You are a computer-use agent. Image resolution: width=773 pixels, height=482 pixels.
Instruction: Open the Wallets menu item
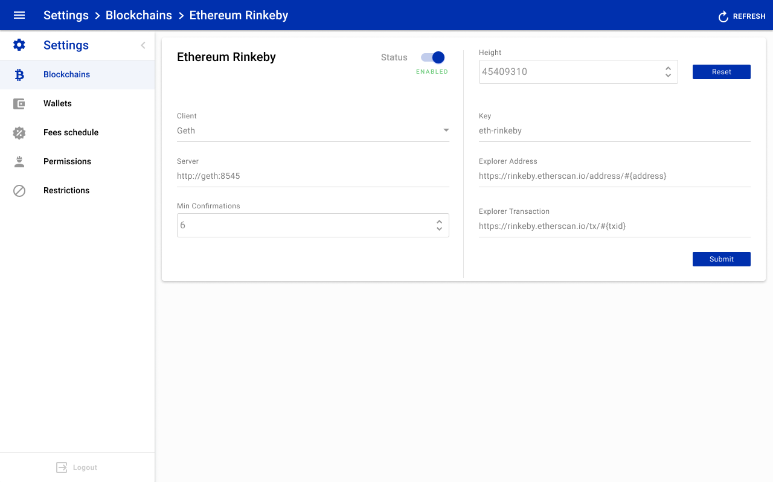pyautogui.click(x=77, y=104)
